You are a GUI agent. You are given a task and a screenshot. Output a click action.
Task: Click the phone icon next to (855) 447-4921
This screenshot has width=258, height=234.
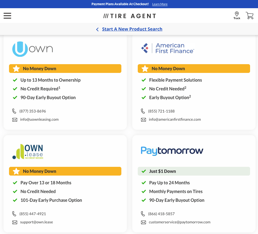pos(14,214)
